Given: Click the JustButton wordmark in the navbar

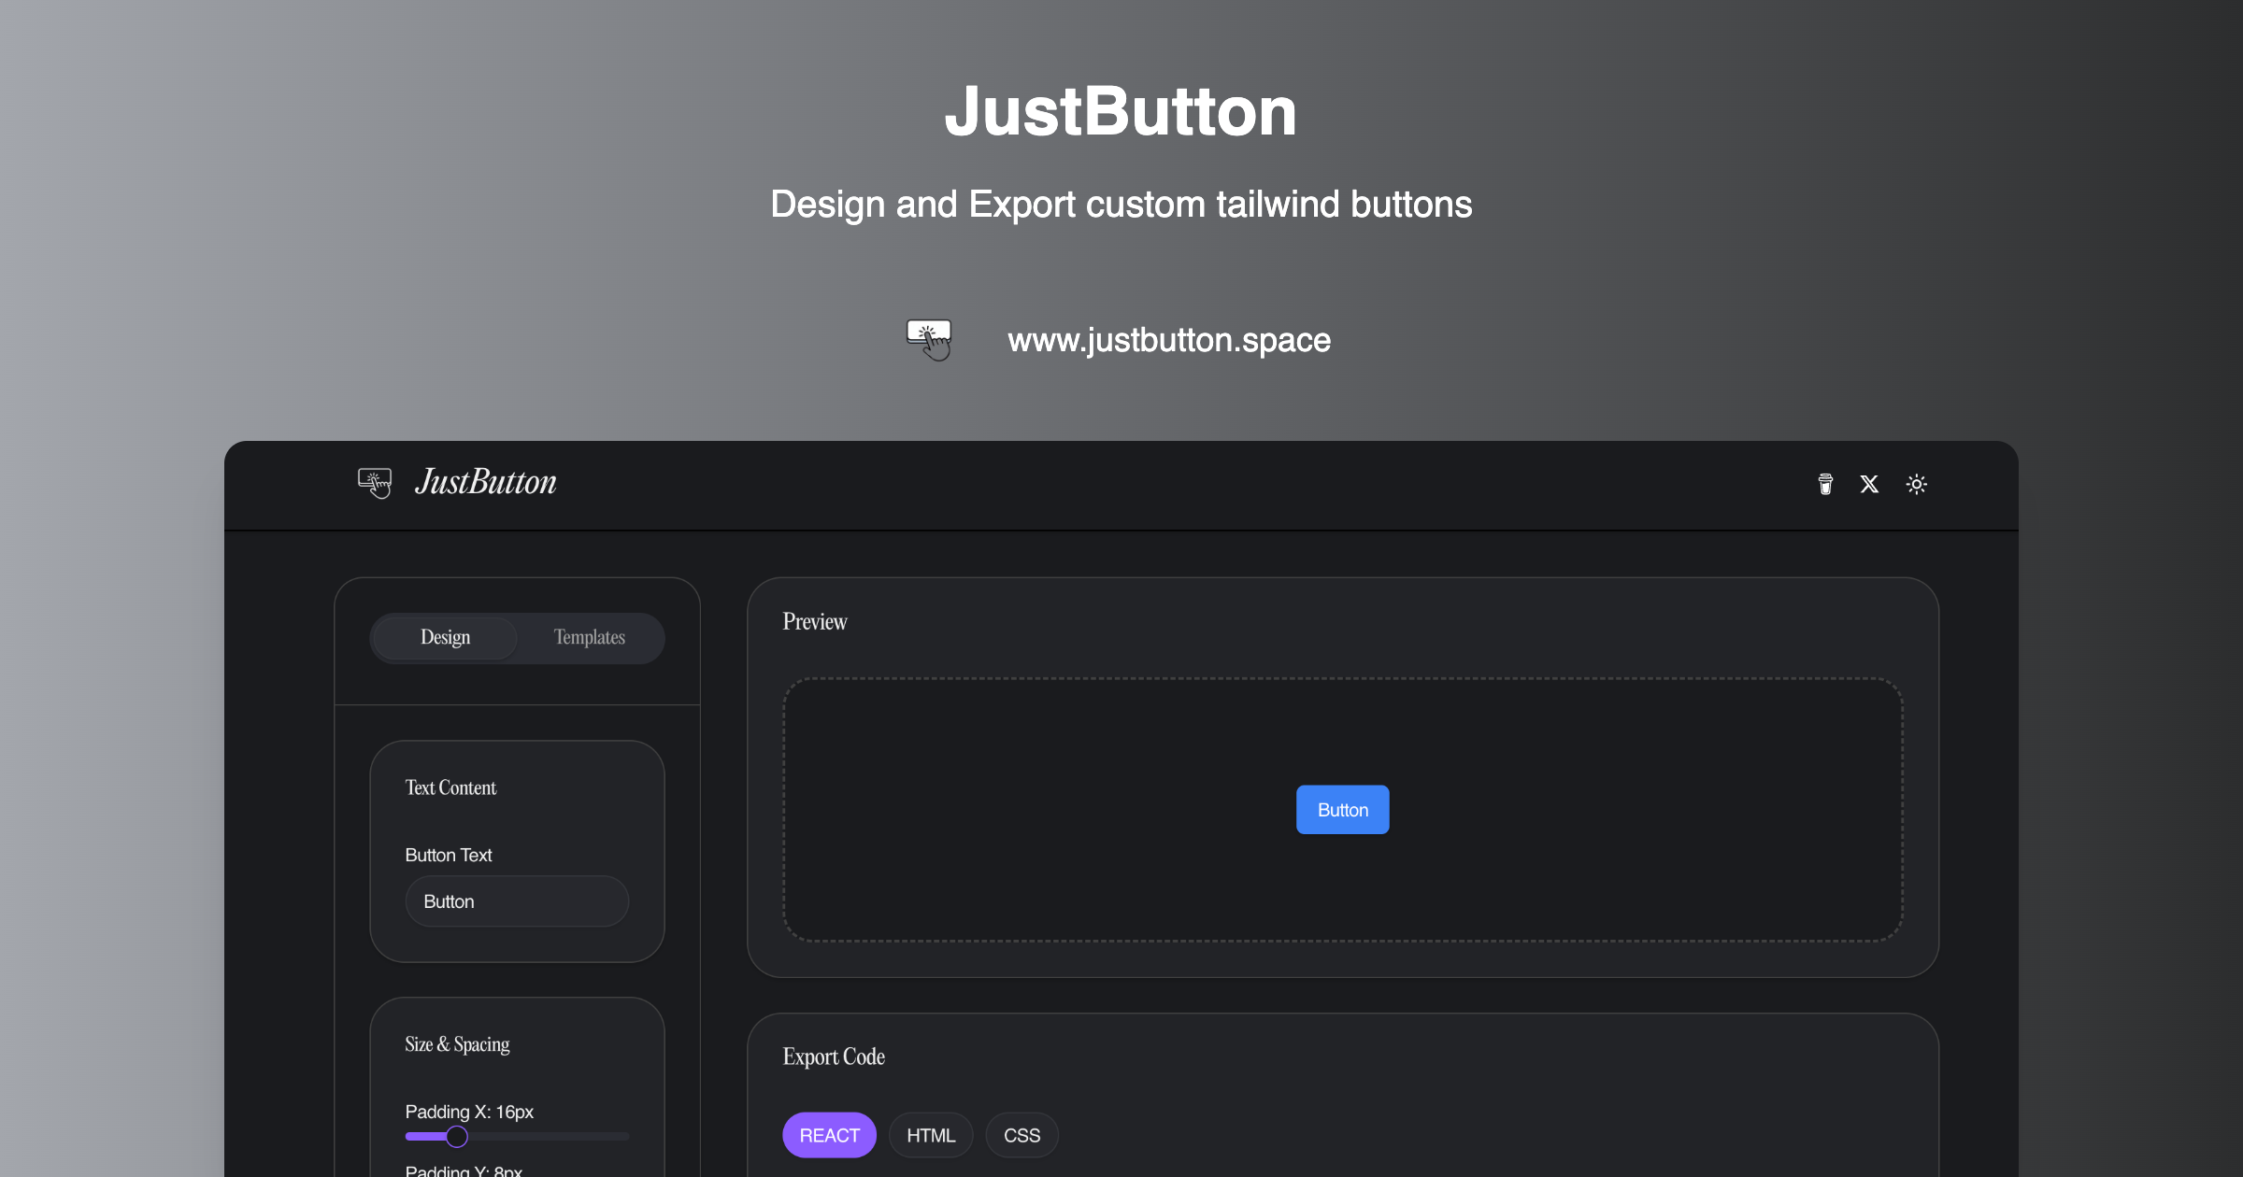Looking at the screenshot, I should pyautogui.click(x=485, y=482).
